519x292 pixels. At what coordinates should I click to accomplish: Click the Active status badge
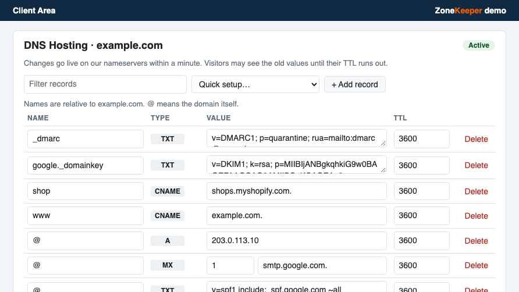(x=479, y=45)
